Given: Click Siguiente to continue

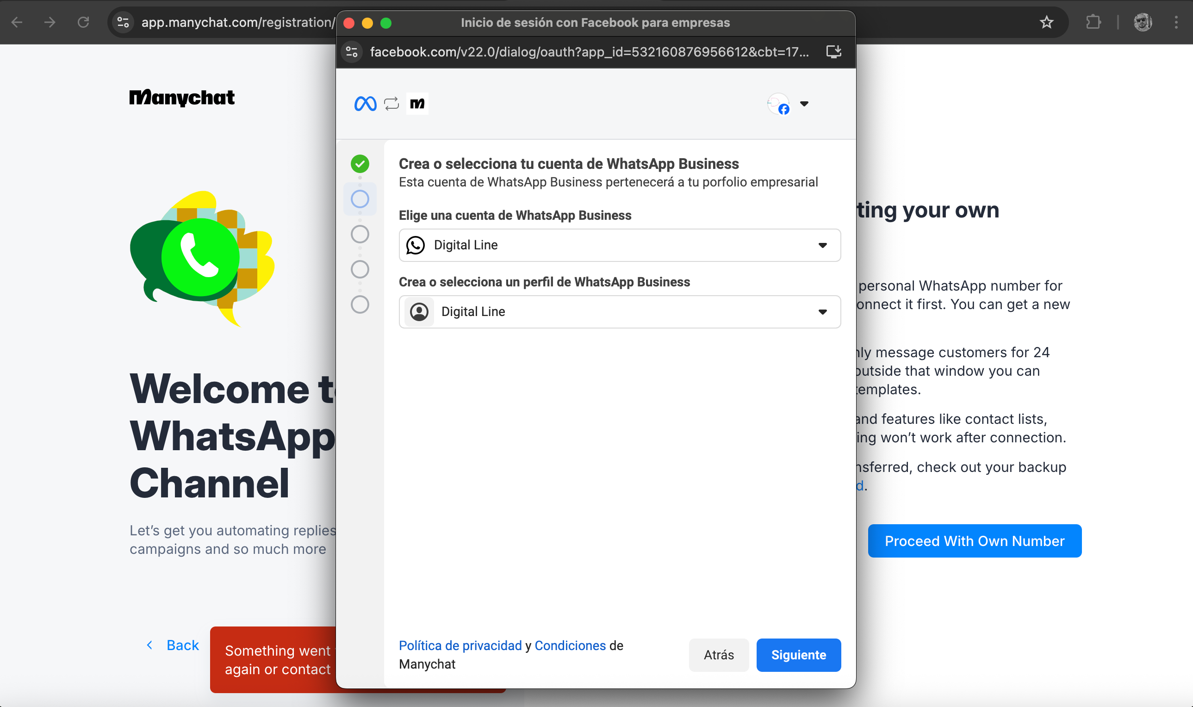Looking at the screenshot, I should click(x=799, y=655).
